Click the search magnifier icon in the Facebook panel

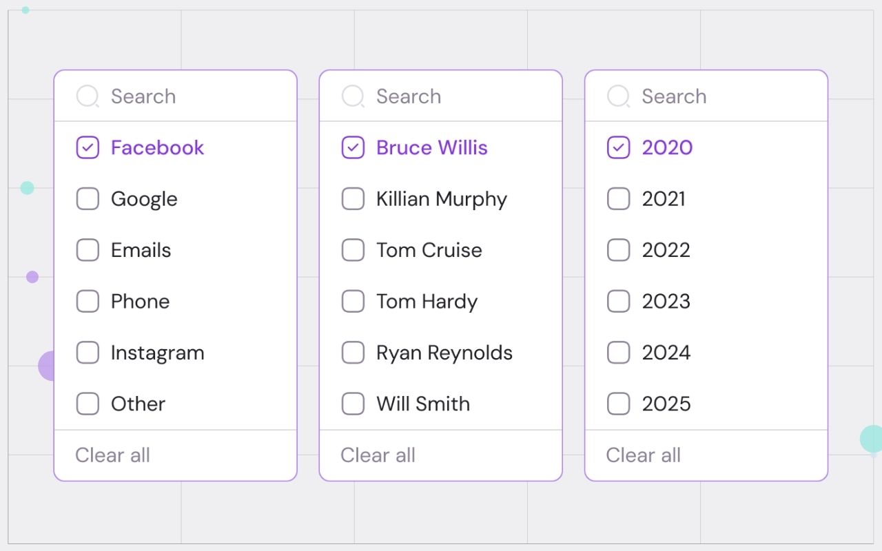click(88, 96)
